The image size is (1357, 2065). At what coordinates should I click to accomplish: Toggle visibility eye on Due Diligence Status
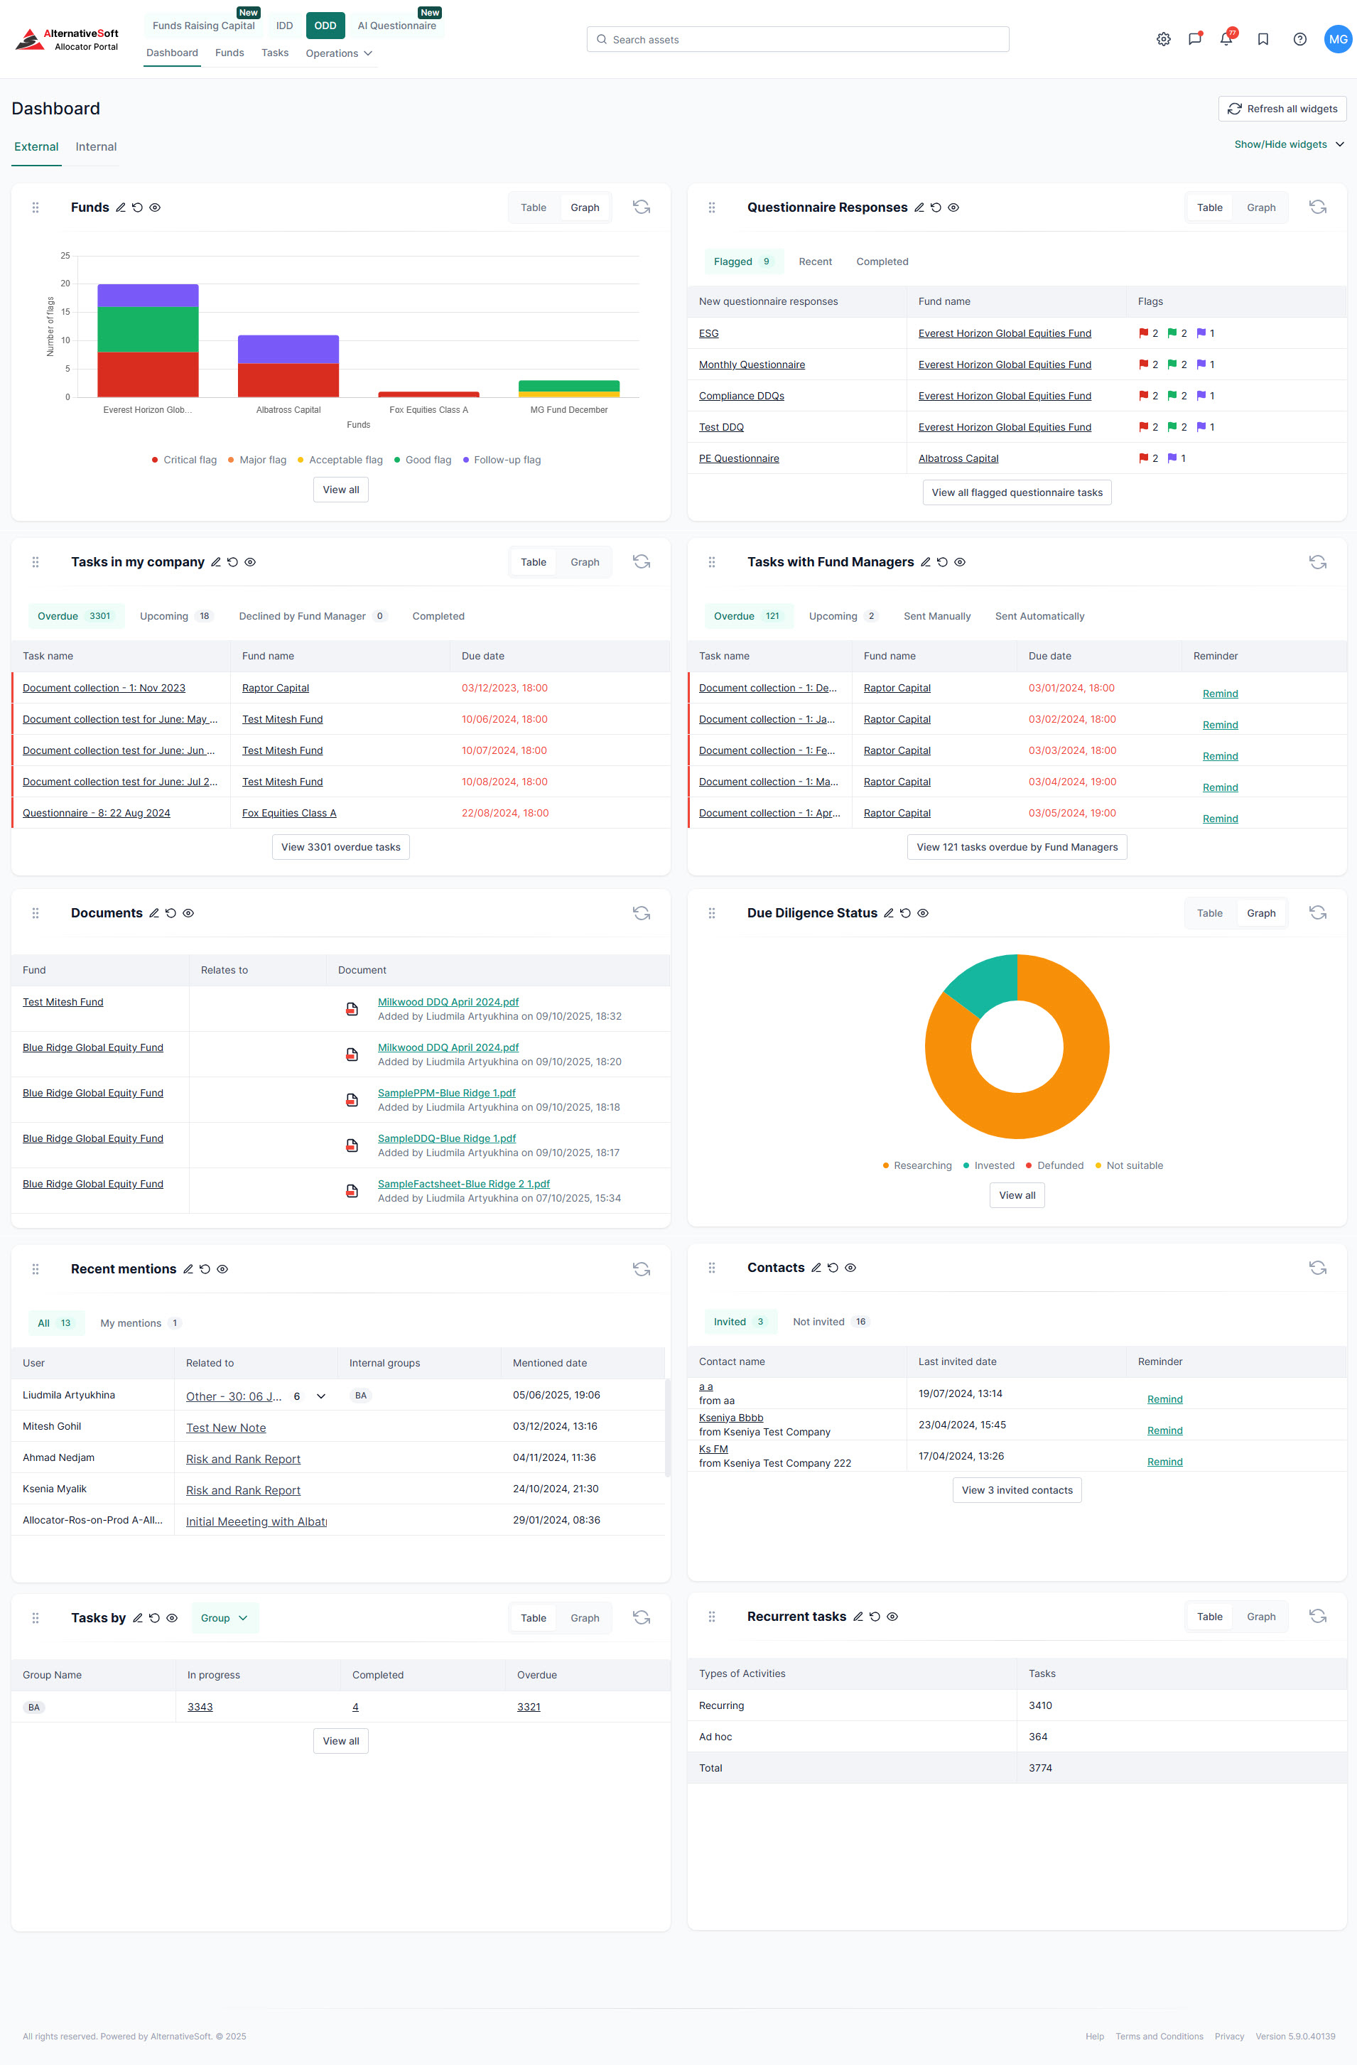click(922, 913)
